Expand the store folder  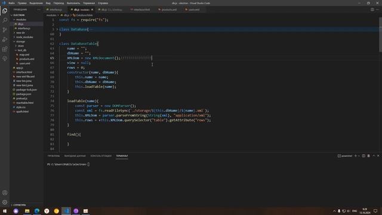click(x=21, y=46)
